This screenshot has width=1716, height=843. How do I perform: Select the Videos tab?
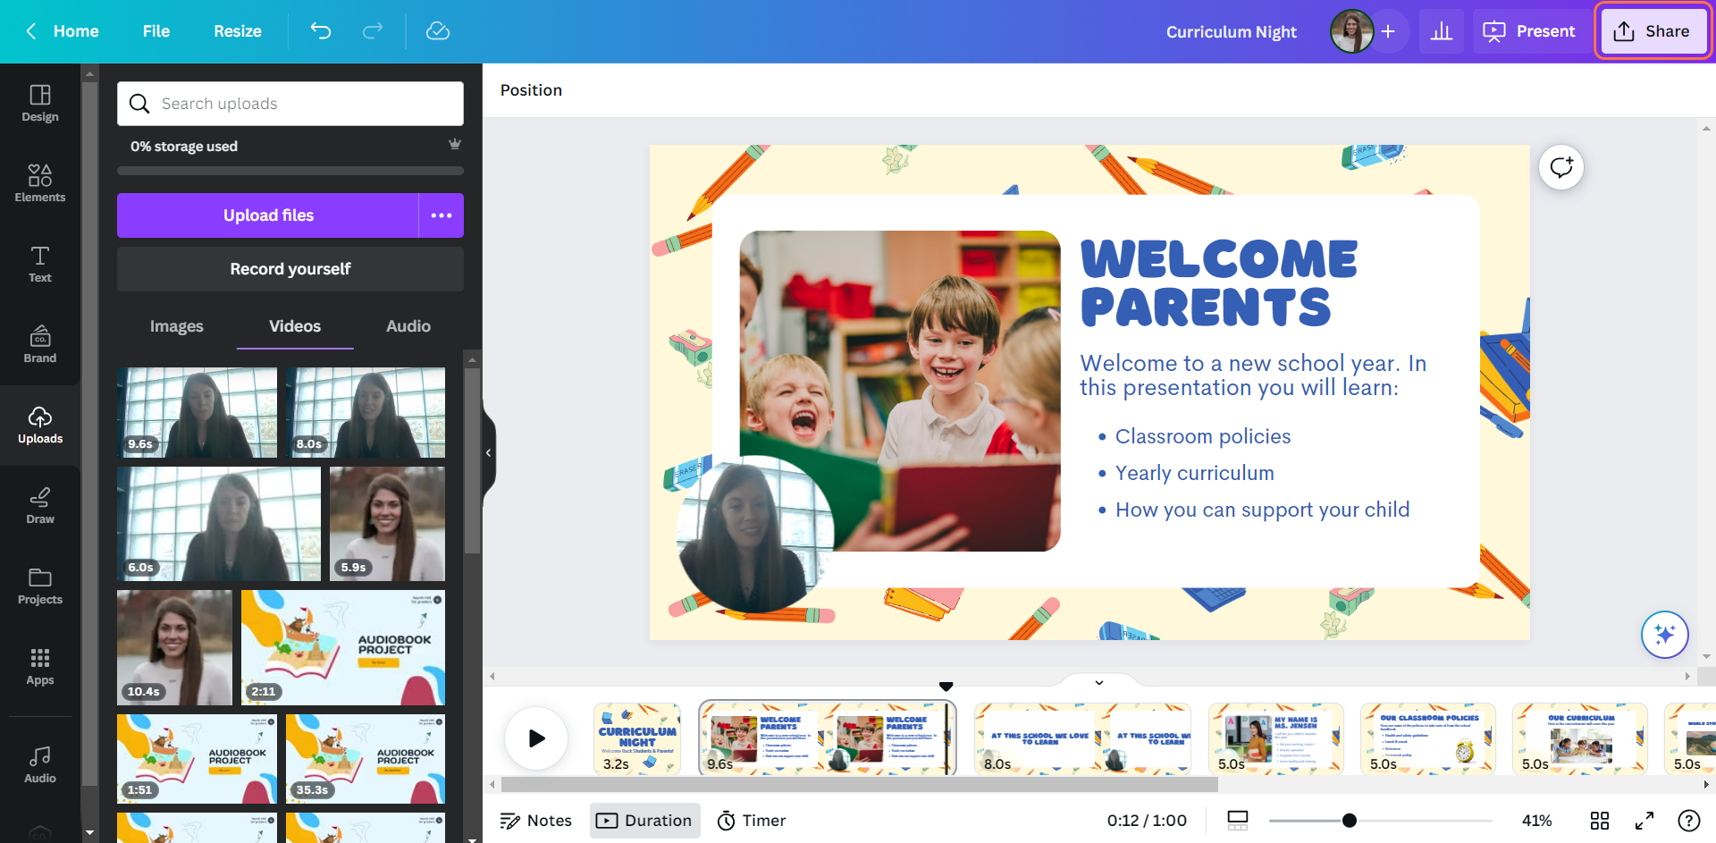click(295, 326)
